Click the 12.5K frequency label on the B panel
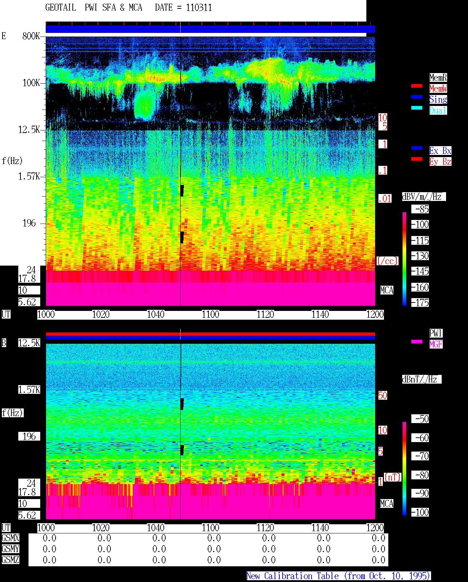This screenshot has width=468, height=582. (x=29, y=343)
